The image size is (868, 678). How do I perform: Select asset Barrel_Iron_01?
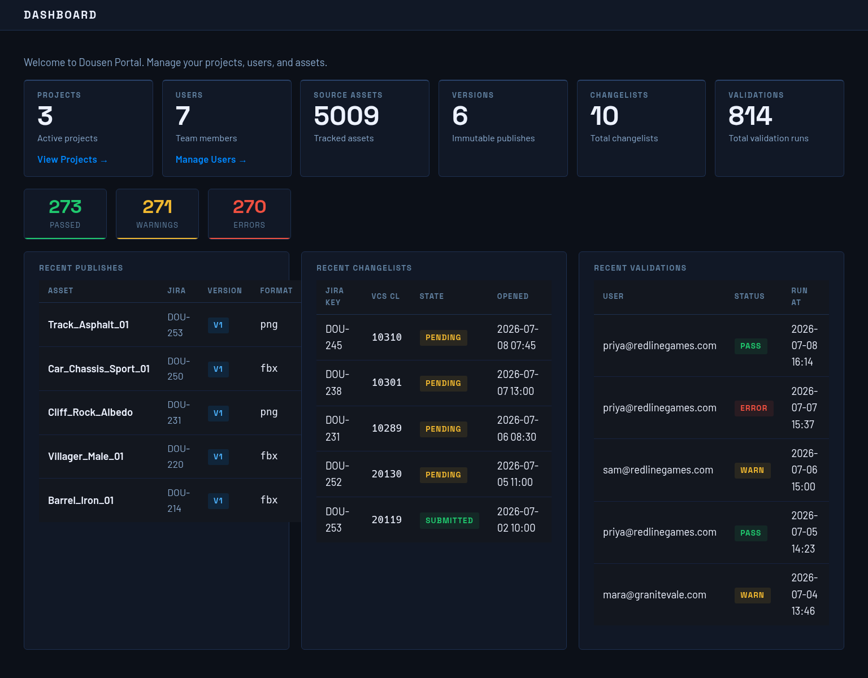click(x=81, y=501)
